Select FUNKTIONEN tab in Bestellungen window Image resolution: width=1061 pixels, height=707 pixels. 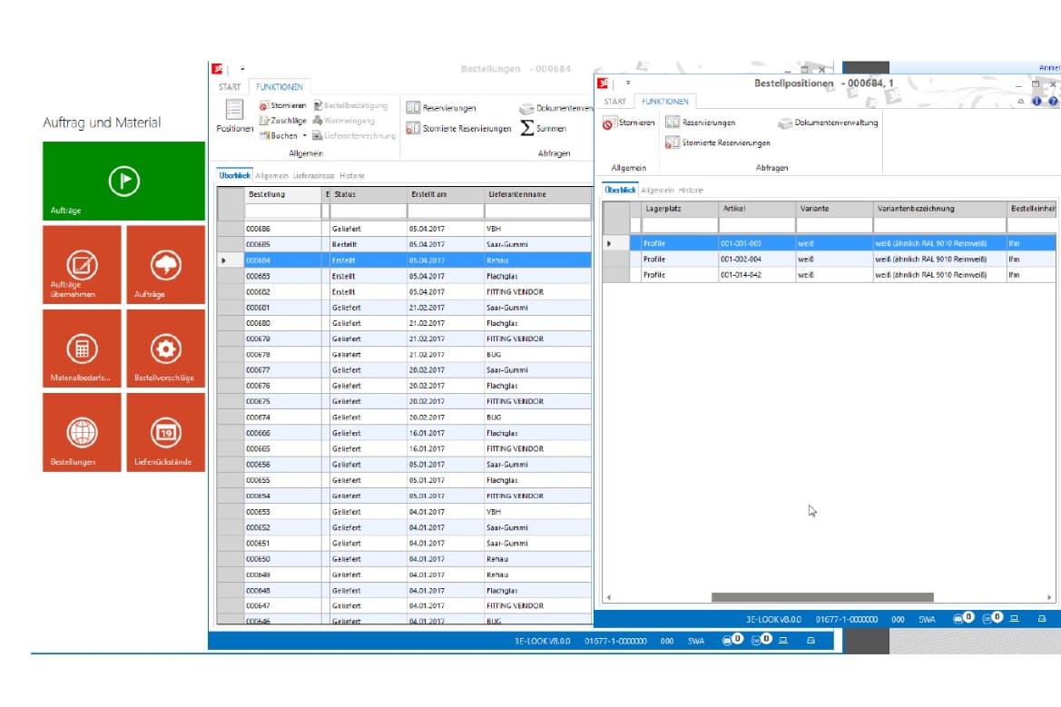tap(280, 86)
